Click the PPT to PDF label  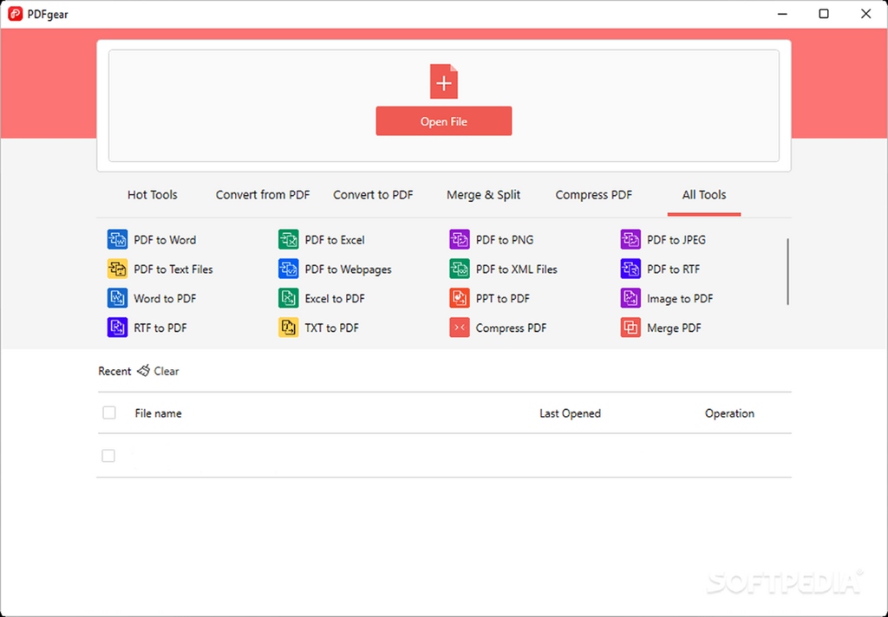(x=503, y=298)
